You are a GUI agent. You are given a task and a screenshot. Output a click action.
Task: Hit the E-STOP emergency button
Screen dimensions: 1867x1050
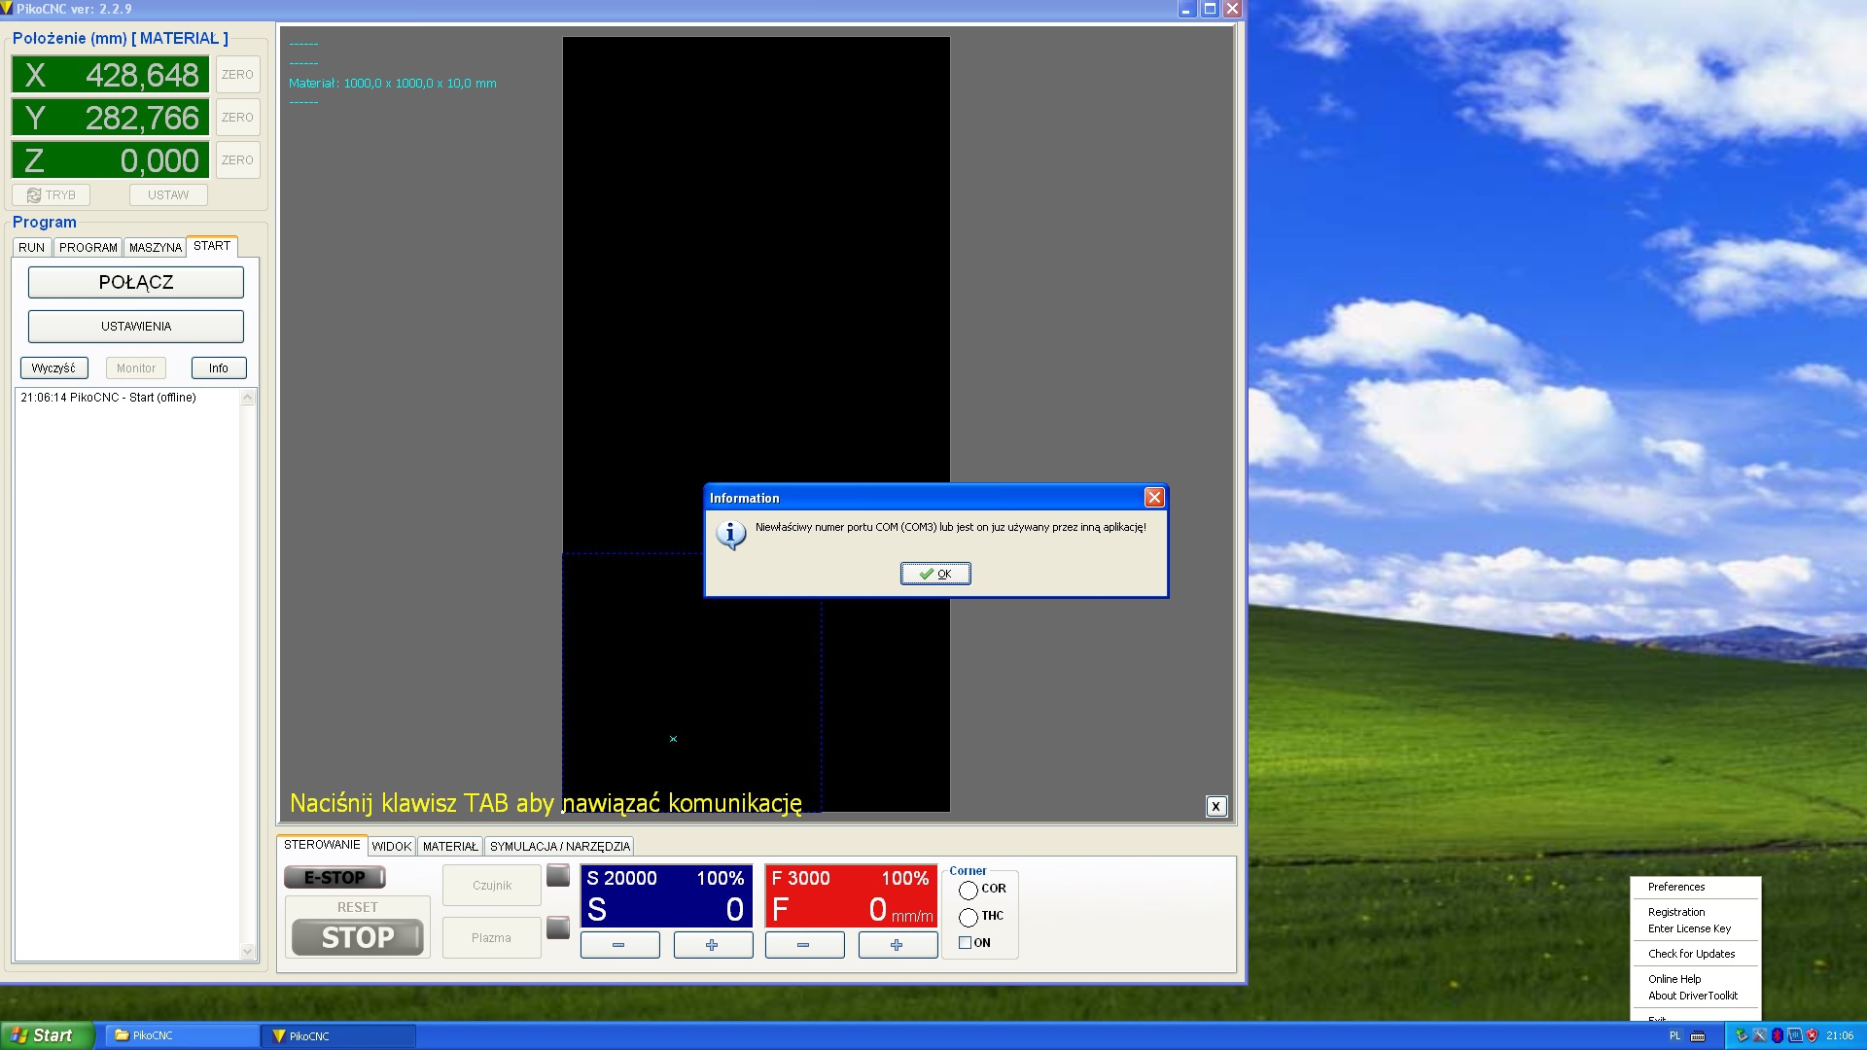(x=335, y=878)
